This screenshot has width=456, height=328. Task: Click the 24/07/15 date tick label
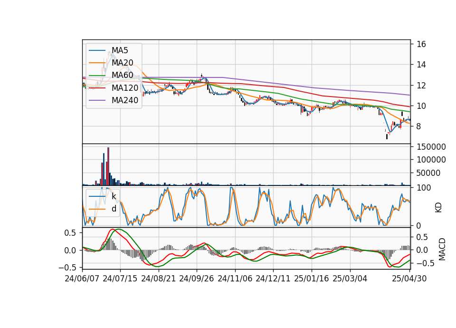coord(120,279)
